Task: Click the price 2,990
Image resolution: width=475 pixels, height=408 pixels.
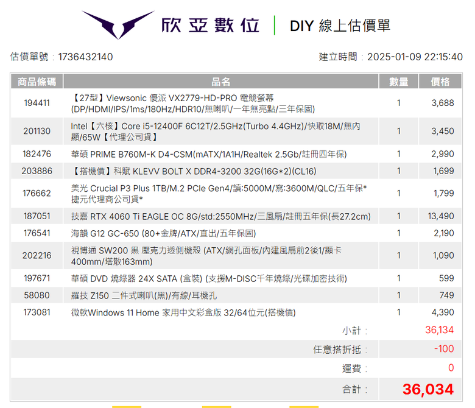Action: coord(443,154)
